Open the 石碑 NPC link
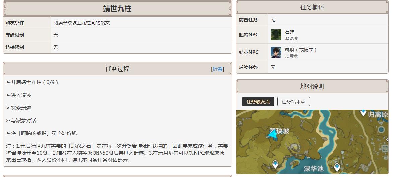 289,32
